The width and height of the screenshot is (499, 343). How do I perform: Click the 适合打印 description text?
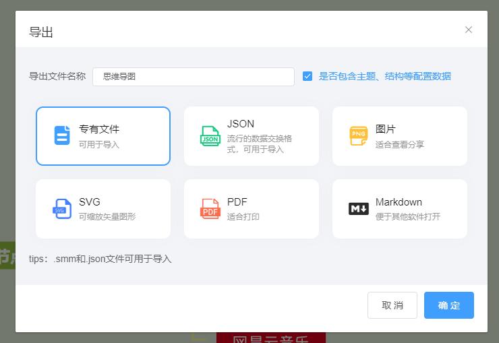click(x=243, y=216)
